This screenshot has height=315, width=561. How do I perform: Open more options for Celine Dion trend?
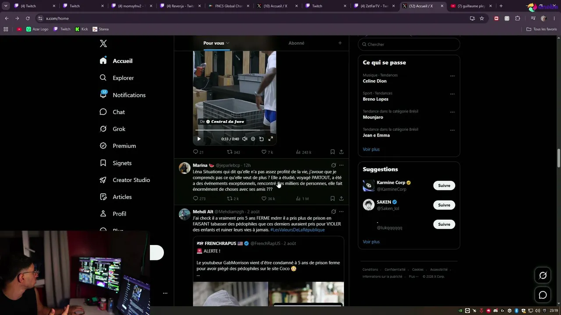pos(452,76)
